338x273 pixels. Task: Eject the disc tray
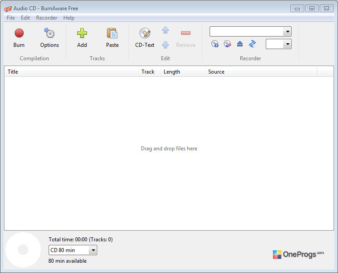coord(240,44)
